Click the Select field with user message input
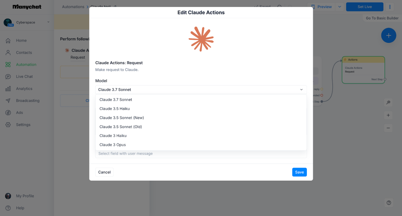 201,154
